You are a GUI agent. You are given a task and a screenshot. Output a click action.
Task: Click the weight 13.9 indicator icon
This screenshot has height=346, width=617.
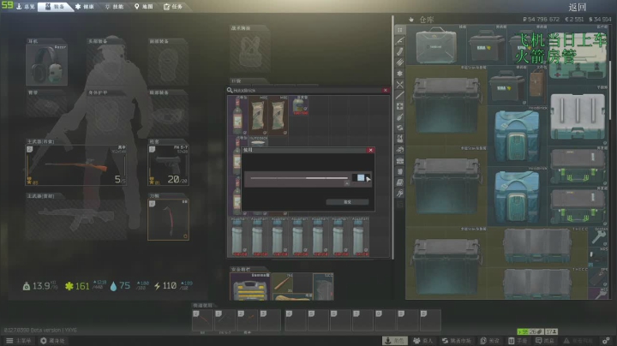click(27, 286)
